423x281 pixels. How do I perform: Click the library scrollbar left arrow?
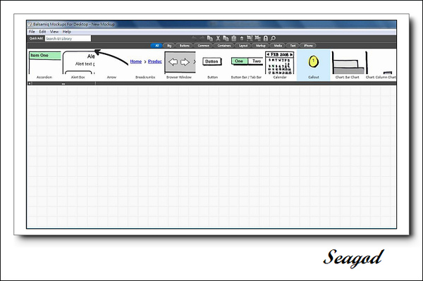click(30, 84)
